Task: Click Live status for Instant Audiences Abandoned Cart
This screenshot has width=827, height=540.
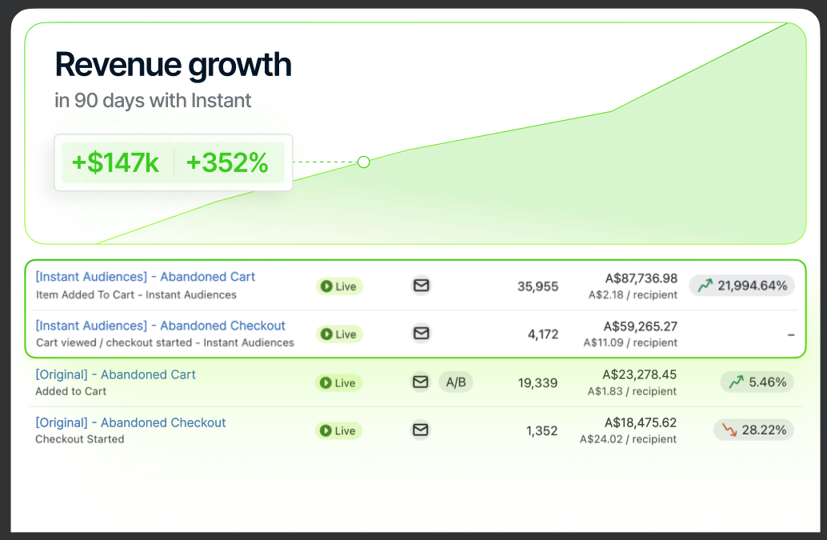Action: tap(339, 286)
